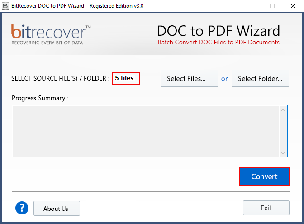The height and width of the screenshot is (224, 304).
Task: Click the greyed-out maximize window button
Action: [272, 6]
